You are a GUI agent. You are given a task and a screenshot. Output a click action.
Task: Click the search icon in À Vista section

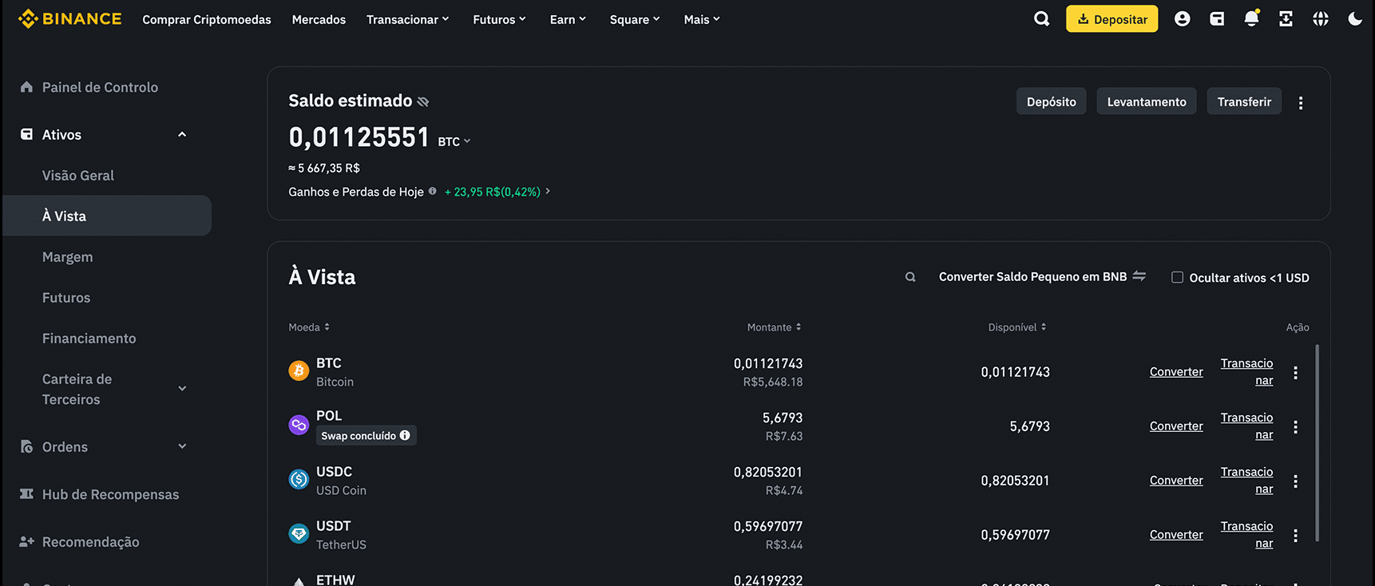coord(910,277)
